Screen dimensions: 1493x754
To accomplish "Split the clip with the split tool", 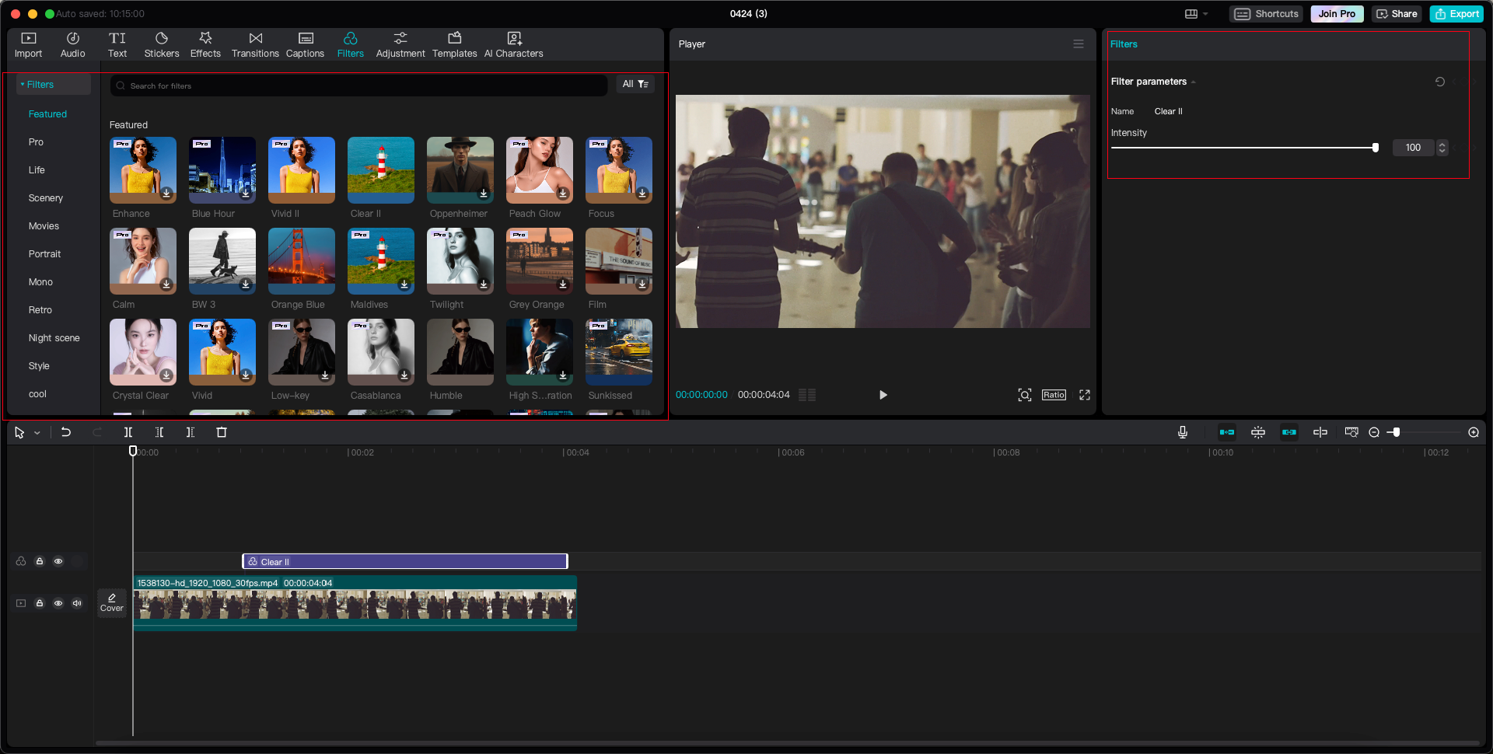I will coord(128,432).
